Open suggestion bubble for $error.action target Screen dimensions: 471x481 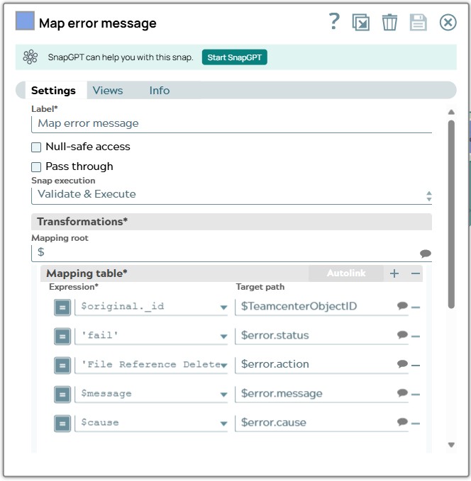point(402,364)
